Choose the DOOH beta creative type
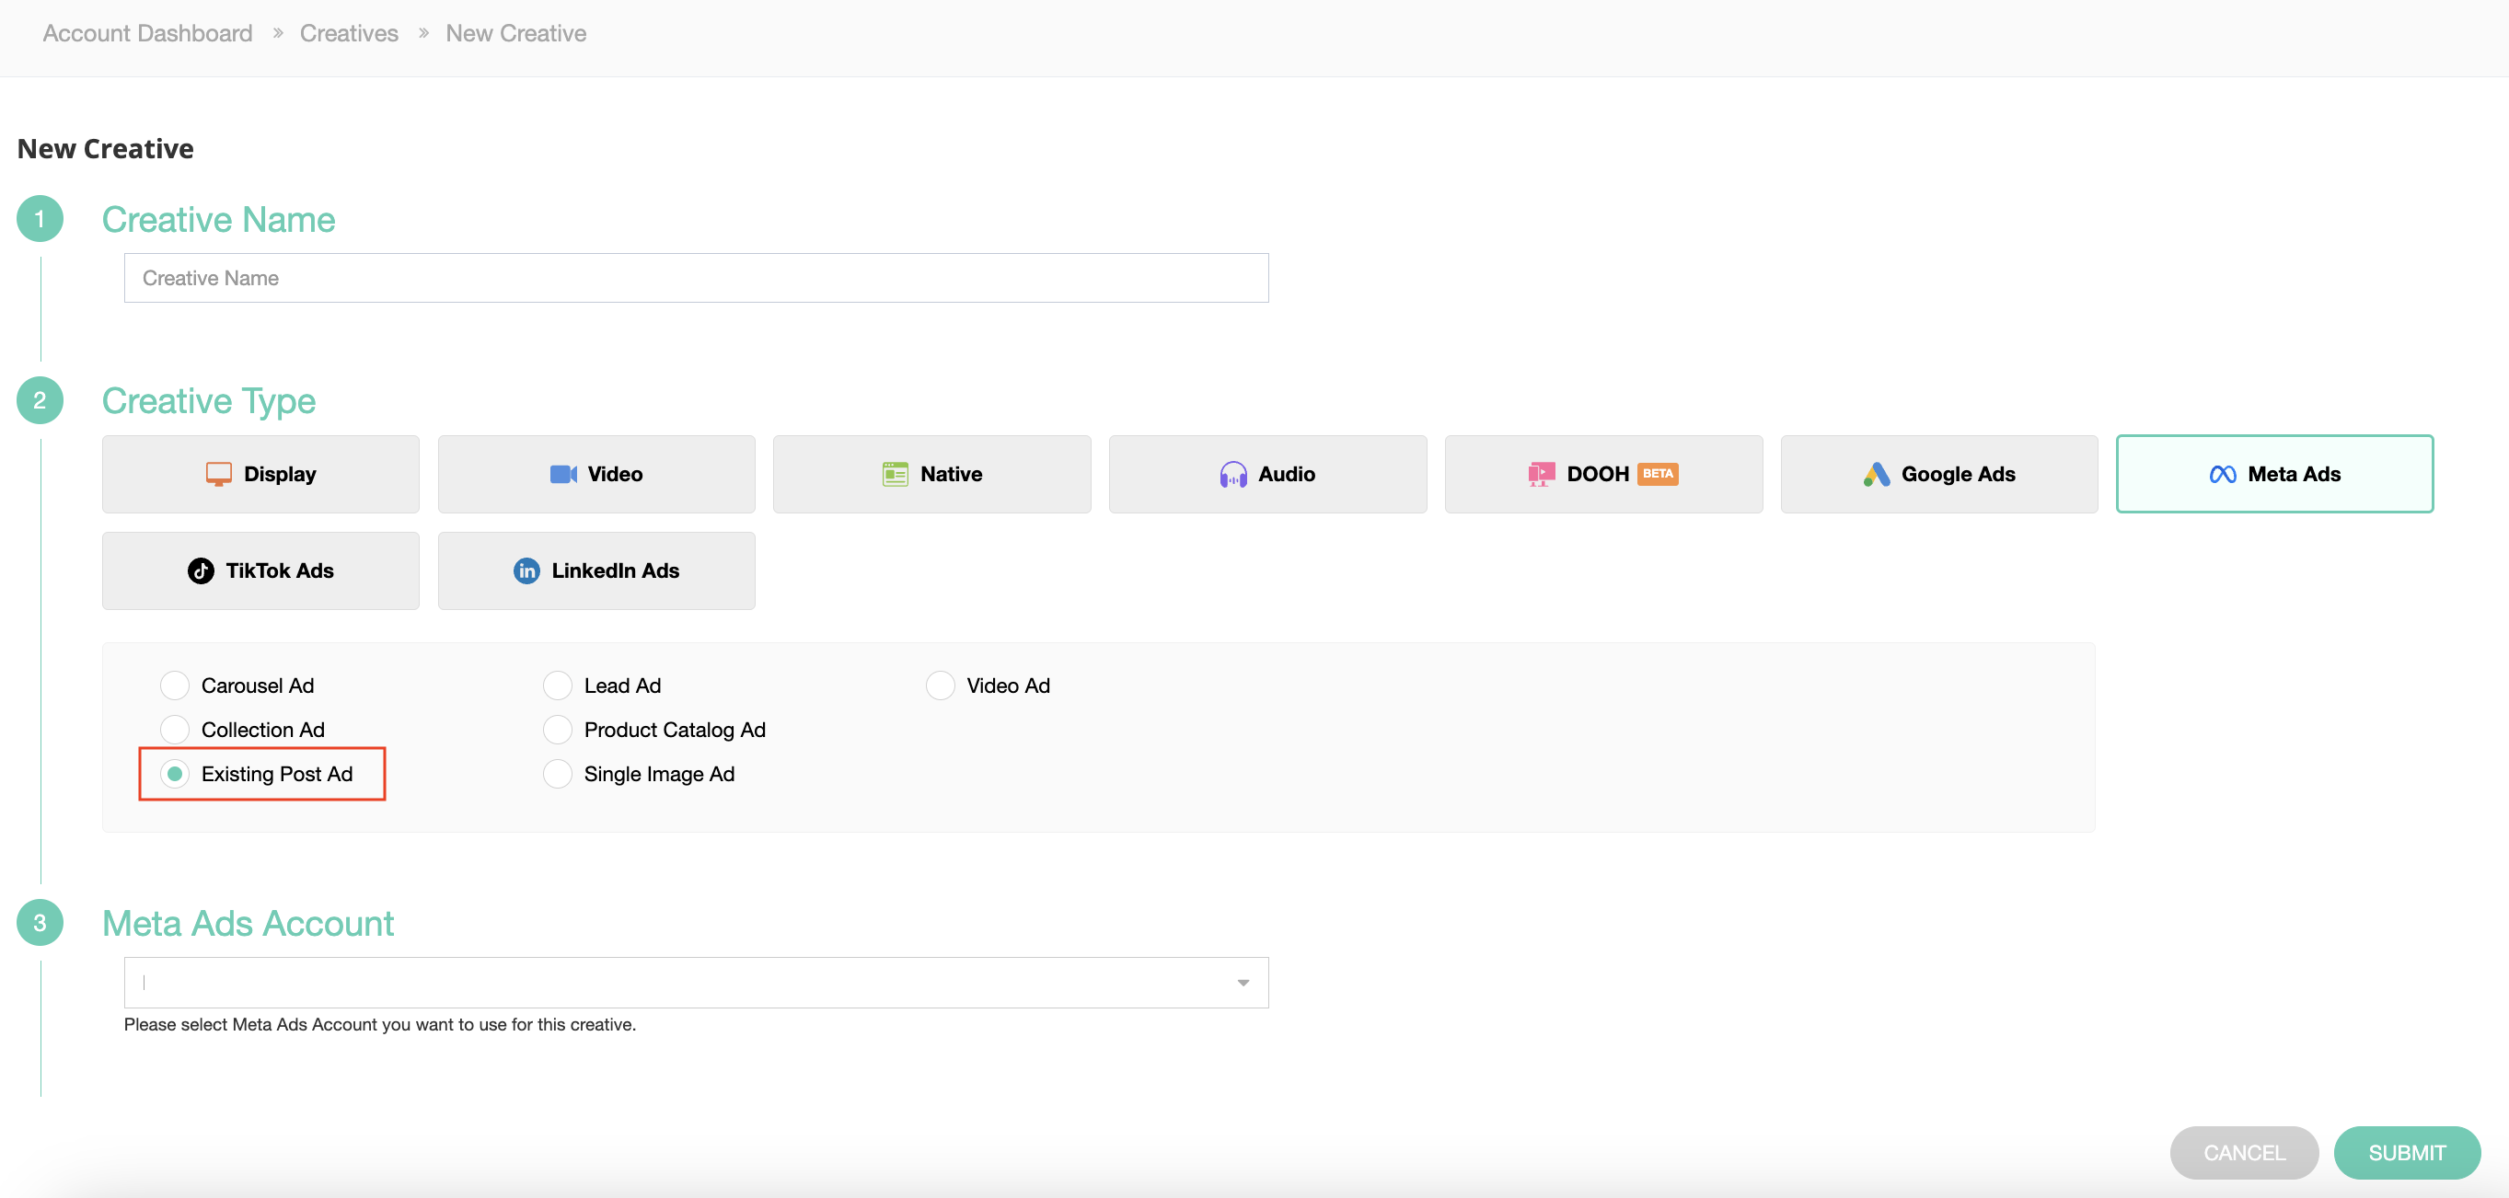Viewport: 2509px width, 1198px height. click(1603, 475)
